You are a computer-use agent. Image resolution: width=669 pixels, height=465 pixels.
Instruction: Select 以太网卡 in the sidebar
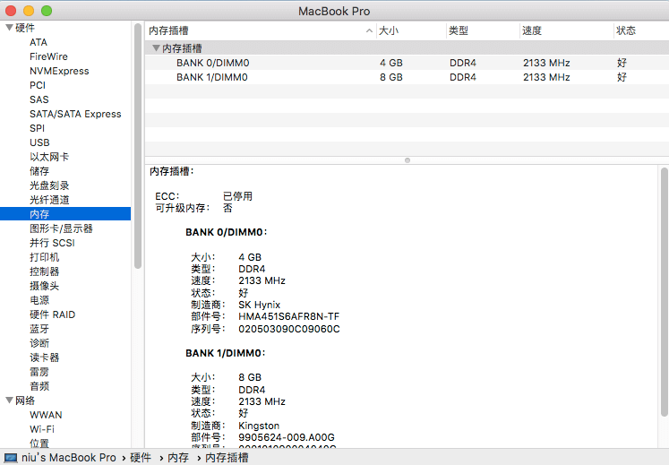49,157
